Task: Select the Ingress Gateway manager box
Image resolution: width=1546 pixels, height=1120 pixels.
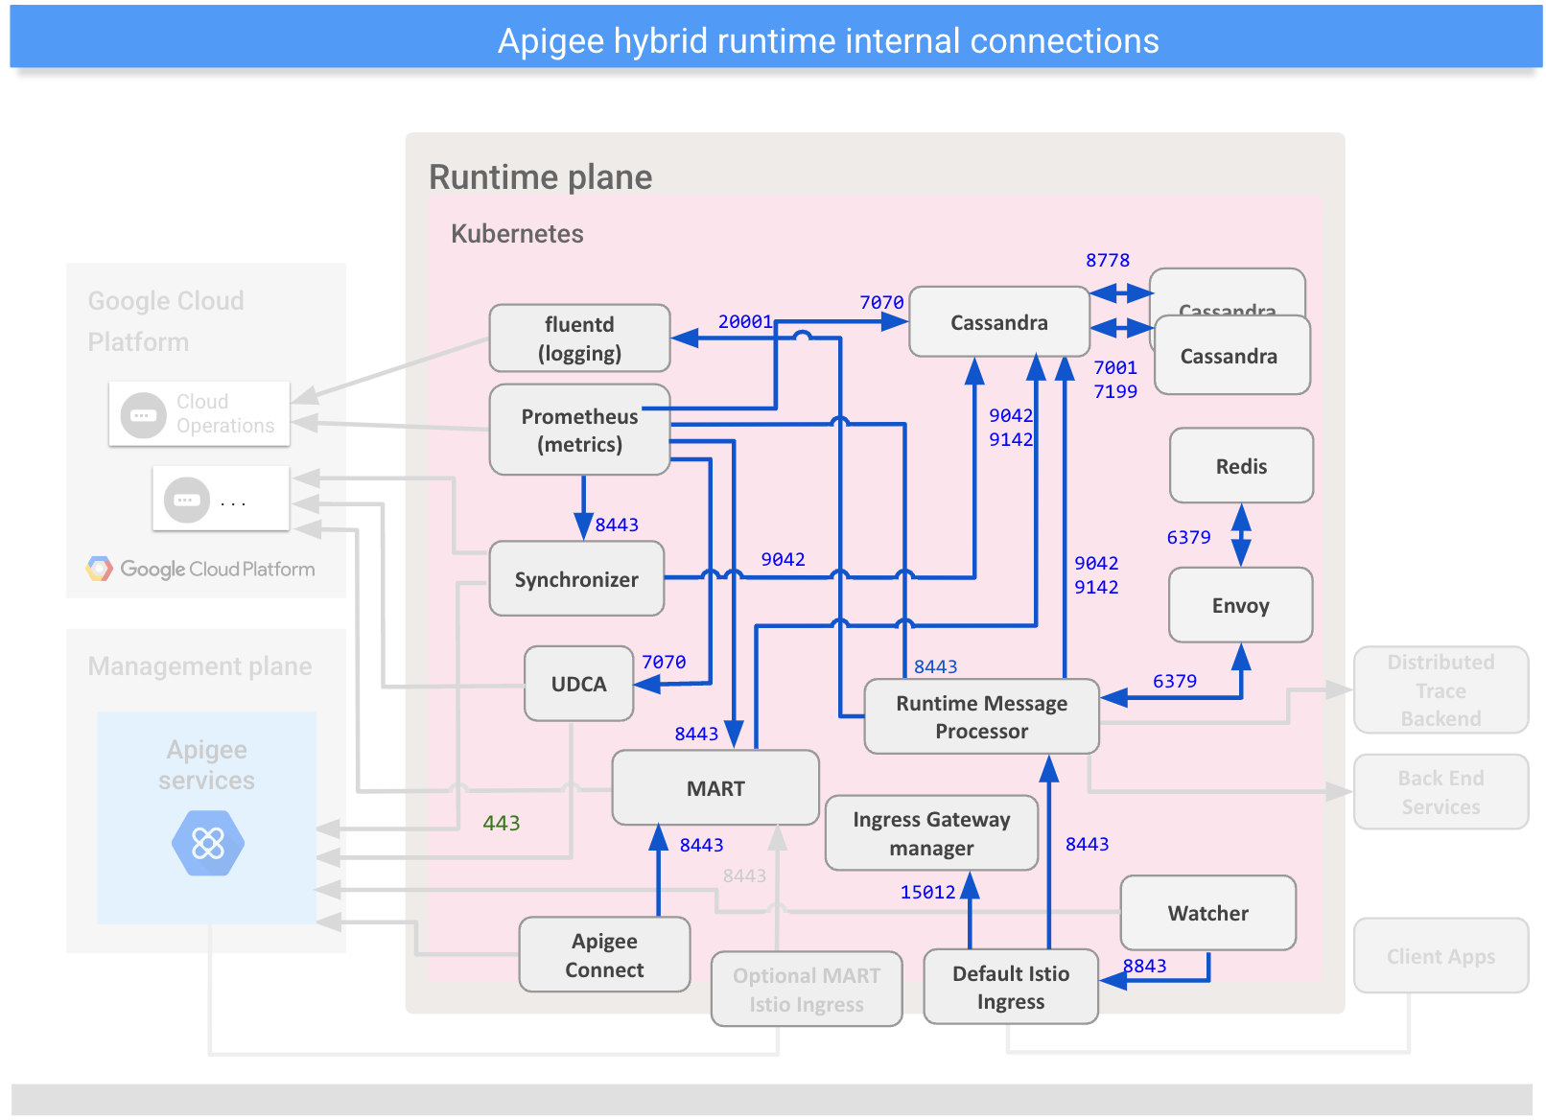Action: [931, 832]
